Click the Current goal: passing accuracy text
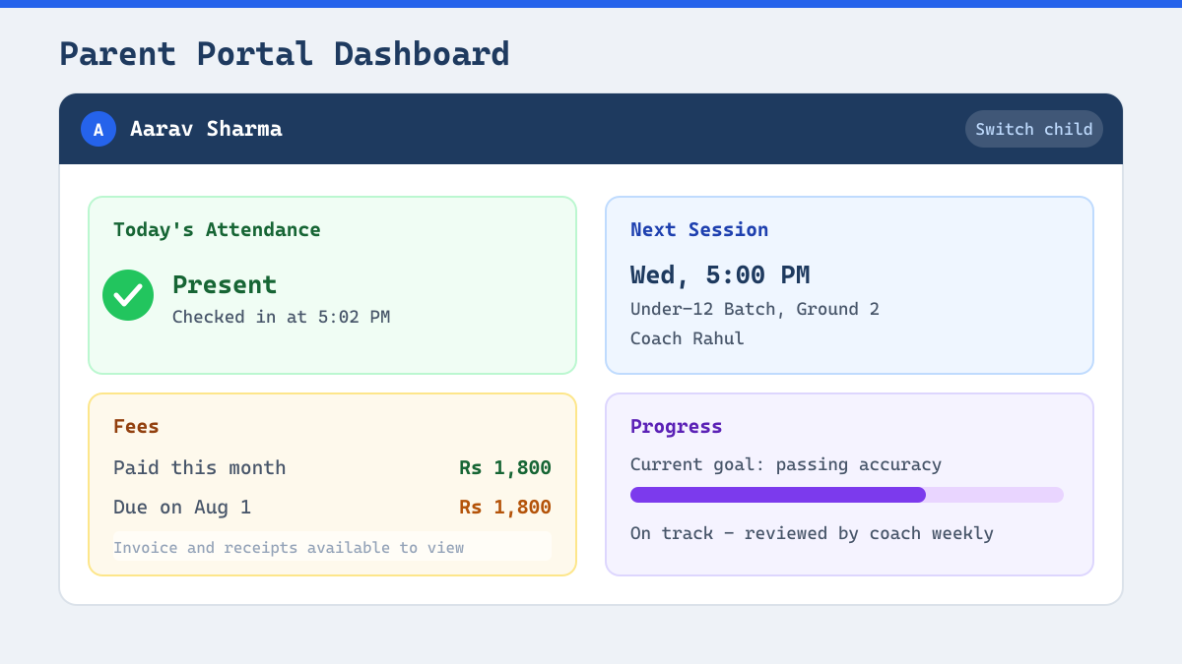 786,464
